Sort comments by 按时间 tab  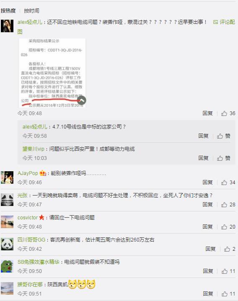click(31, 10)
